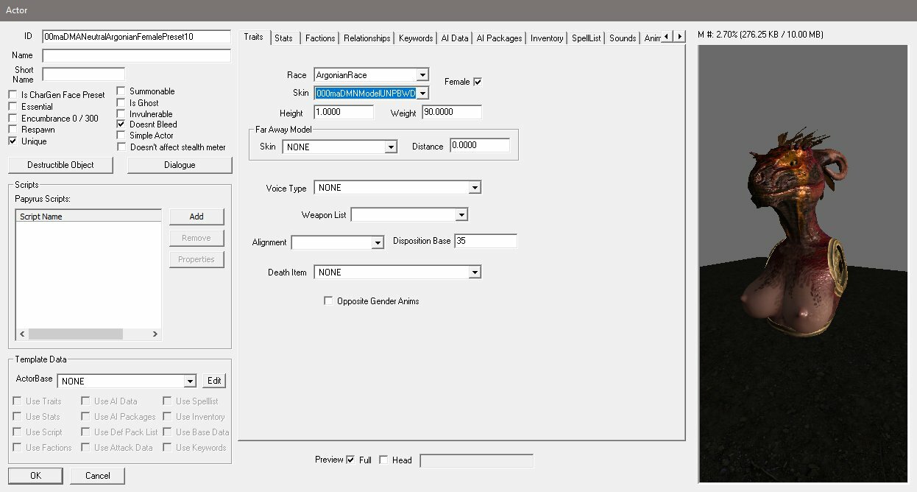
Task: Click the Short Name field
Action: coord(83,74)
